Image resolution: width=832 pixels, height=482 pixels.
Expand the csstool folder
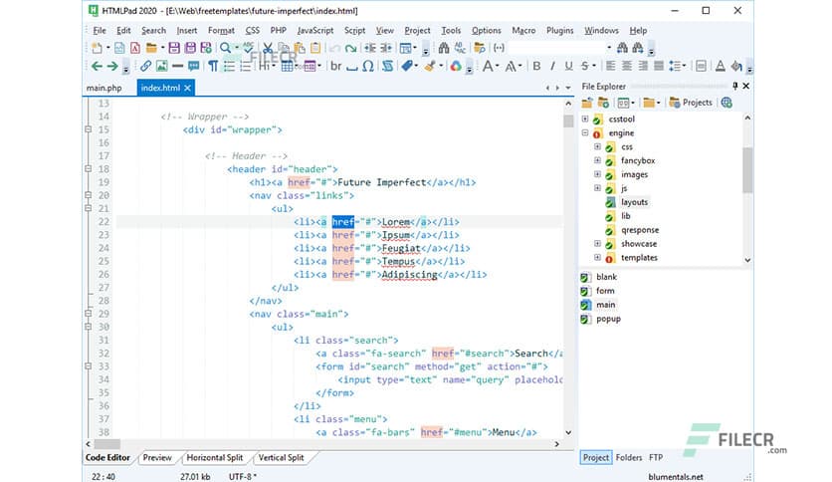coord(585,119)
